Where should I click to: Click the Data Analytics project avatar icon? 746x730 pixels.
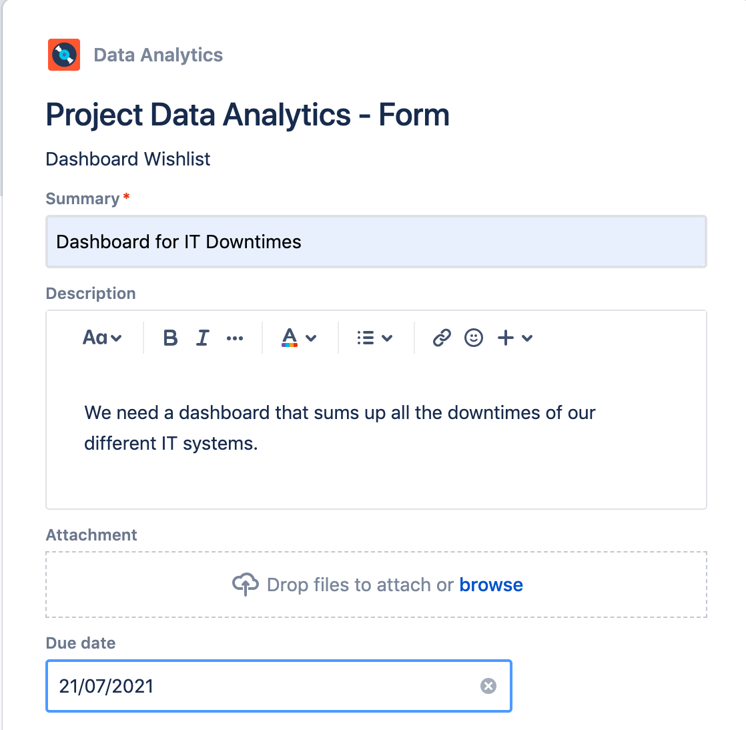64,55
